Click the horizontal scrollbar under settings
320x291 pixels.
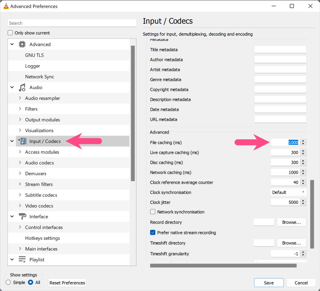point(223,265)
